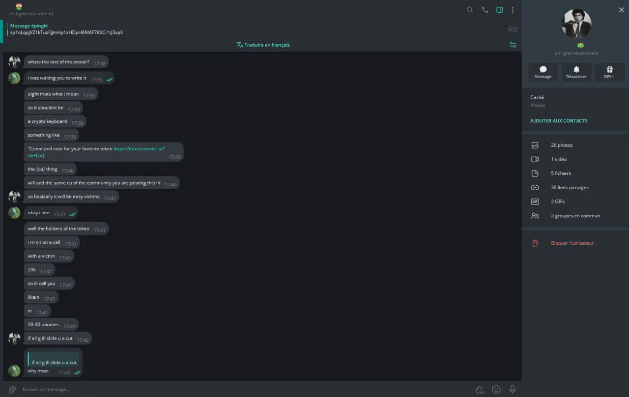Toggle the right info side panel
This screenshot has width=629, height=397.
point(499,10)
